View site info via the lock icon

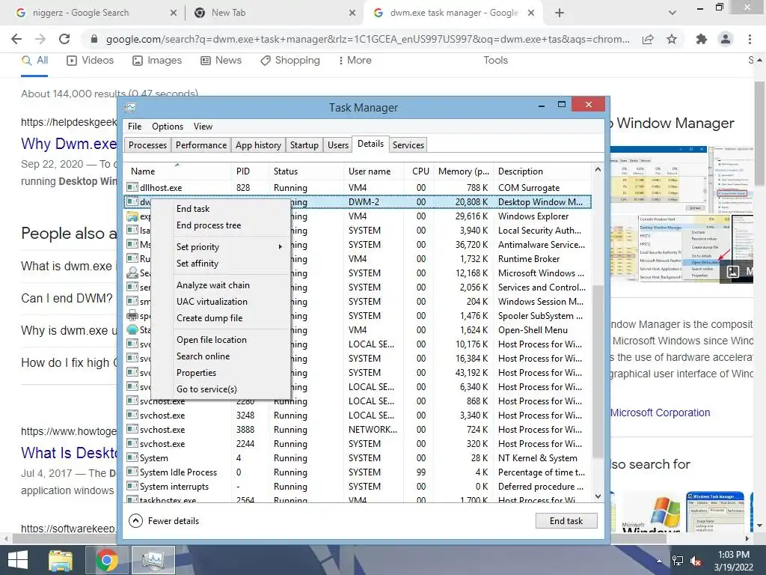click(94, 39)
